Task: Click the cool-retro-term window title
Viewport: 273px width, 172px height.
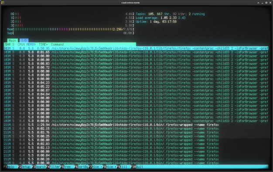Action: pos(130,3)
